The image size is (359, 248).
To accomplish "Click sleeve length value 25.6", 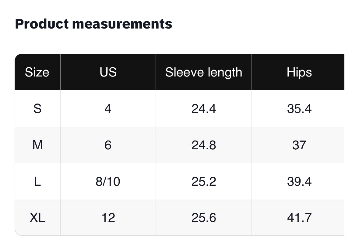I will pyautogui.click(x=204, y=218).
